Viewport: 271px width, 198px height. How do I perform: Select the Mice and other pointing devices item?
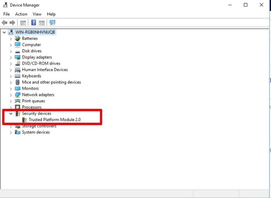(x=51, y=82)
